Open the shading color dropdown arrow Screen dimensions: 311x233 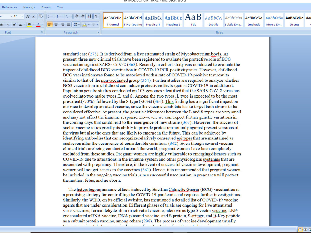[x=89, y=25]
